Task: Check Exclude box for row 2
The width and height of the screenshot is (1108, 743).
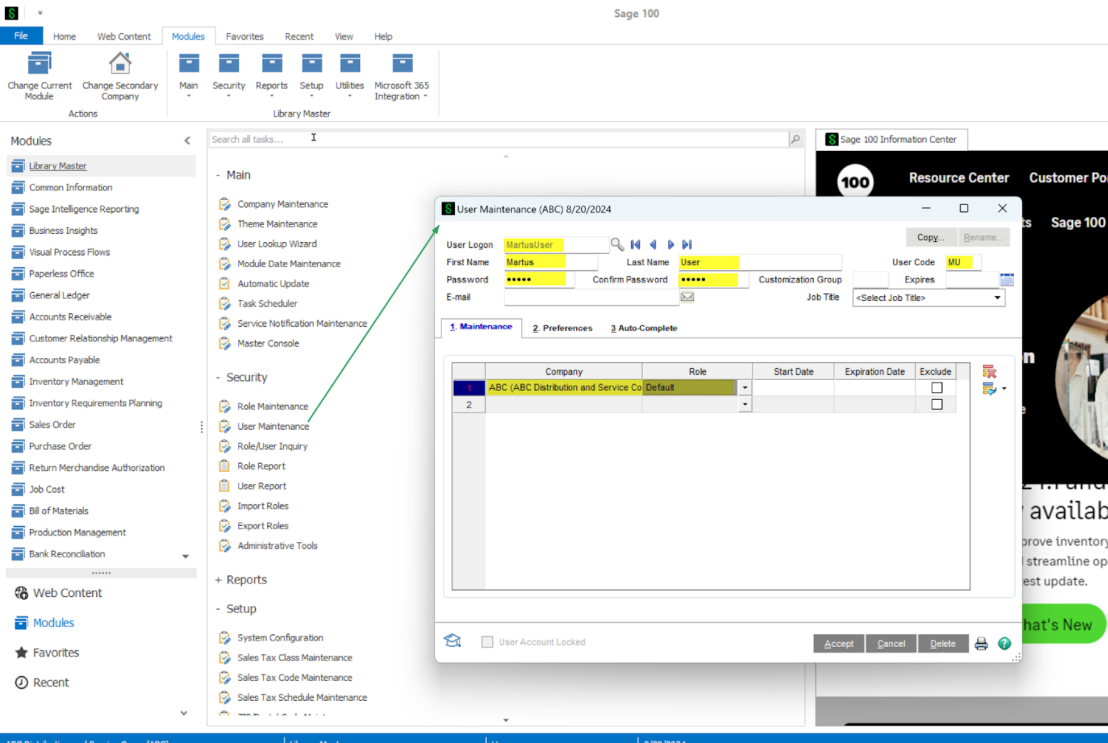Action: click(937, 404)
